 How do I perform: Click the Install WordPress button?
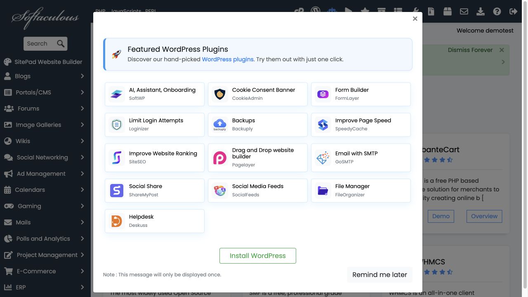tap(258, 256)
